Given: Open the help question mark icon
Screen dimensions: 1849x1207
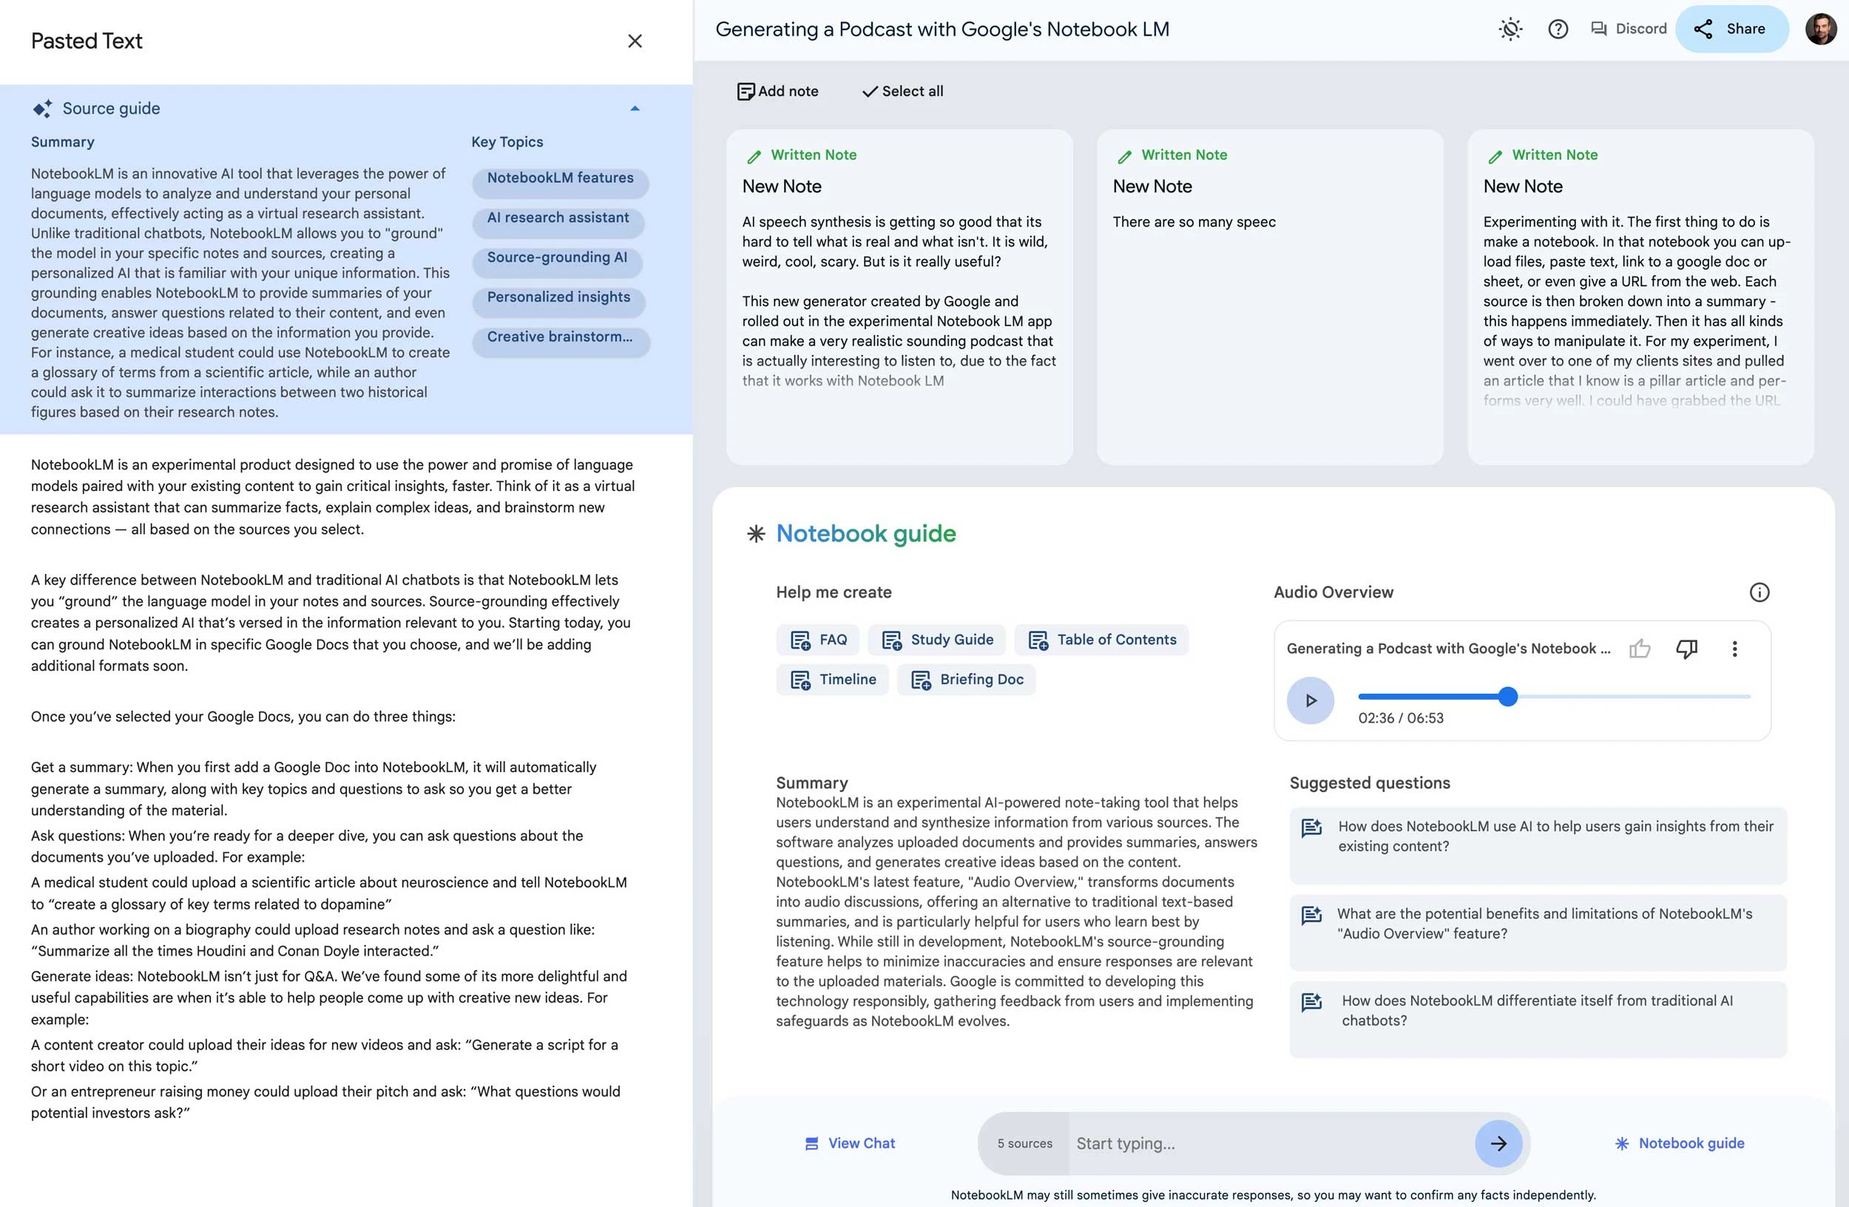Looking at the screenshot, I should [1558, 30].
